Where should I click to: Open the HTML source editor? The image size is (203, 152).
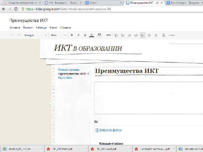click(172, 35)
